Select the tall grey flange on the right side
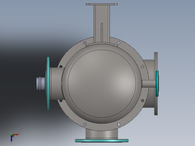Image resolution: width=195 pixels, height=146 pixels. click(156, 83)
